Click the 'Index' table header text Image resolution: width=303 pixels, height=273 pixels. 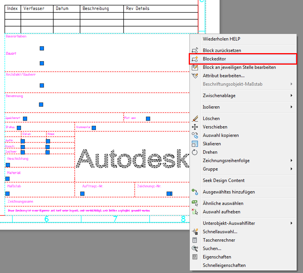point(12,8)
